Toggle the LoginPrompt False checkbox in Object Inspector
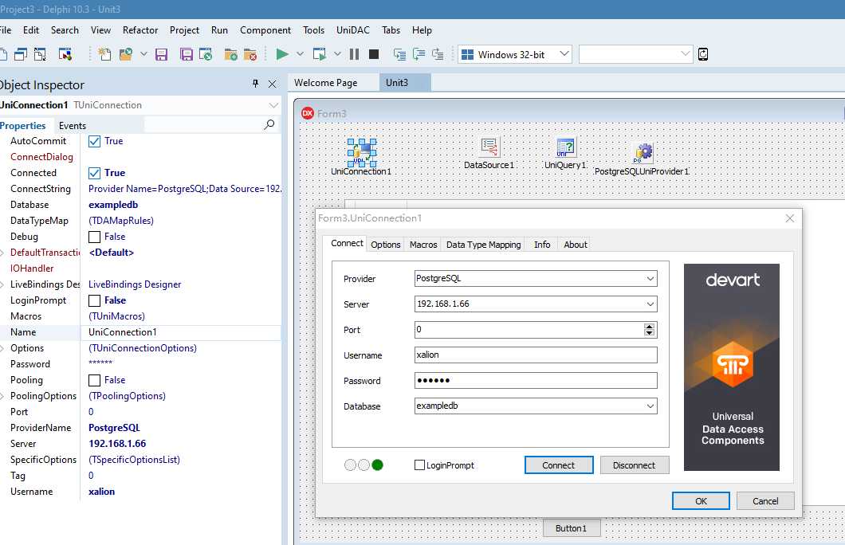The width and height of the screenshot is (845, 545). 94,300
